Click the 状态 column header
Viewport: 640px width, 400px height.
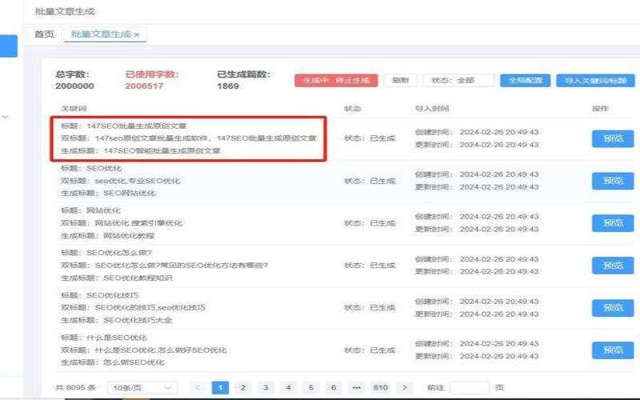tap(353, 109)
